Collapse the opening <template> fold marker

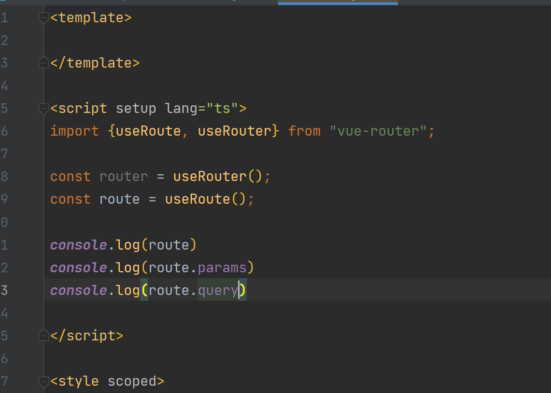[x=44, y=18]
